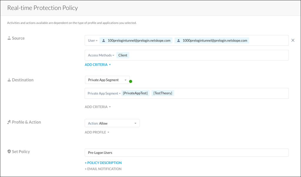This screenshot has width=301, height=177.
Task: Select the Client access method tag
Action: click(x=123, y=55)
